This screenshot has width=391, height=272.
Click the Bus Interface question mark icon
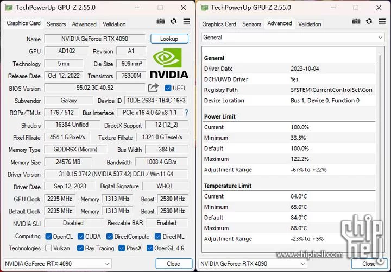pyautogui.click(x=186, y=113)
